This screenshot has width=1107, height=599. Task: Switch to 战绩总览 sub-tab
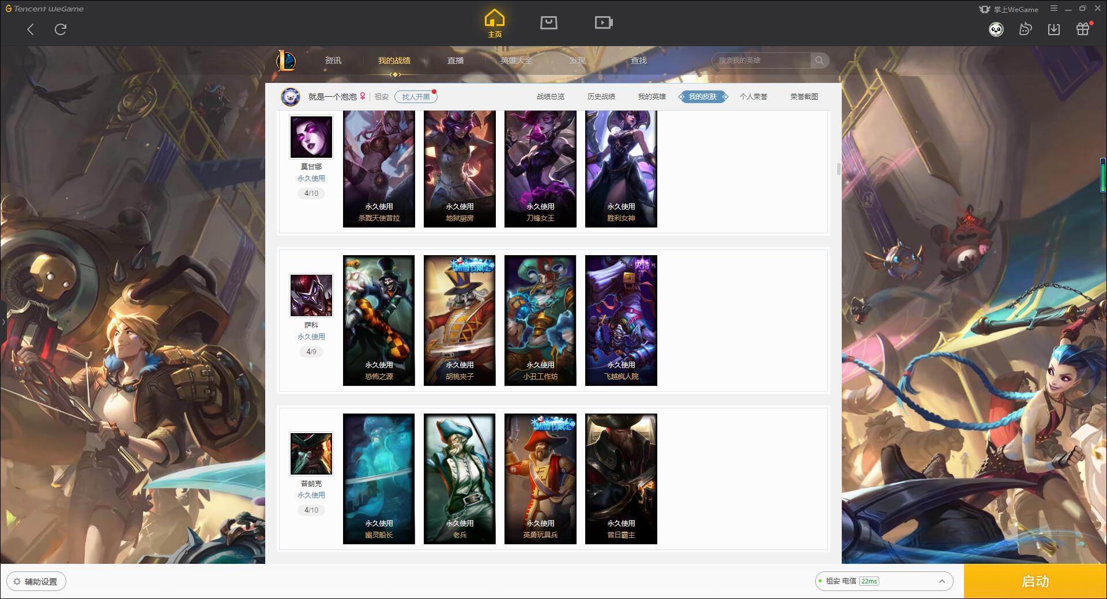click(x=551, y=97)
